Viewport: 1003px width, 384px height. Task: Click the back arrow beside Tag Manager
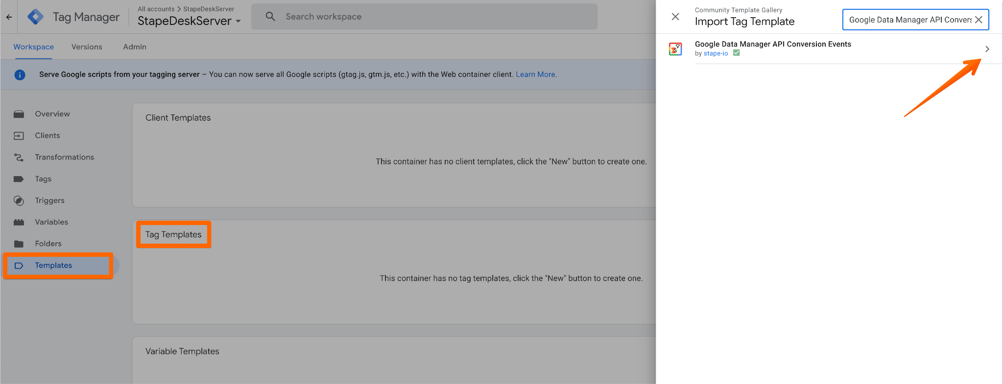click(x=9, y=17)
